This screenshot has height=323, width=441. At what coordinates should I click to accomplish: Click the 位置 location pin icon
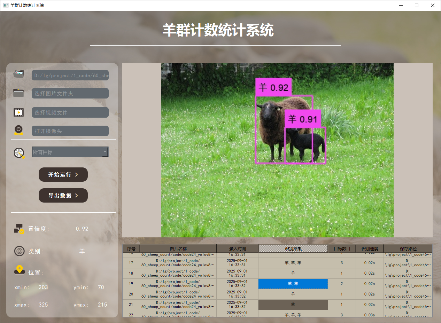[x=20, y=270]
